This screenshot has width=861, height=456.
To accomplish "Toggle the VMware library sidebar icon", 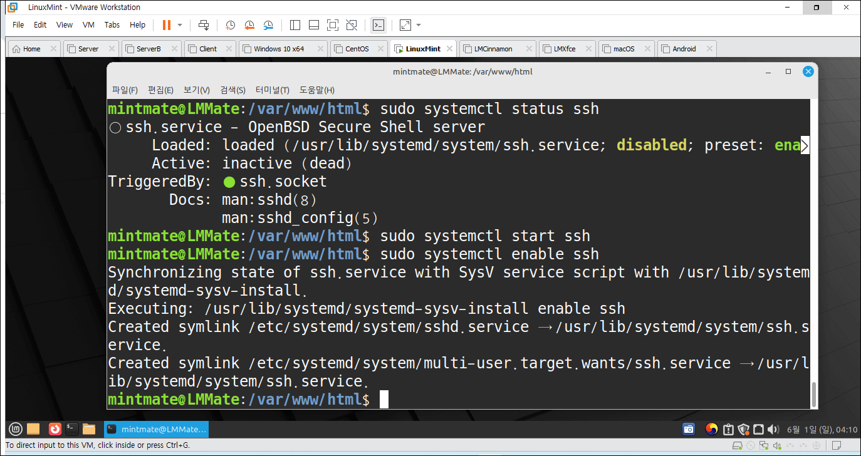I will point(295,25).
